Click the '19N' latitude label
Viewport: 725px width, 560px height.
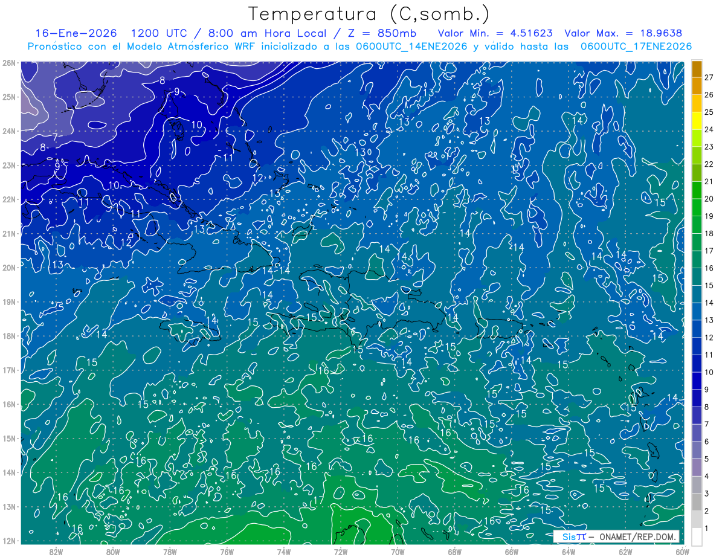8,301
